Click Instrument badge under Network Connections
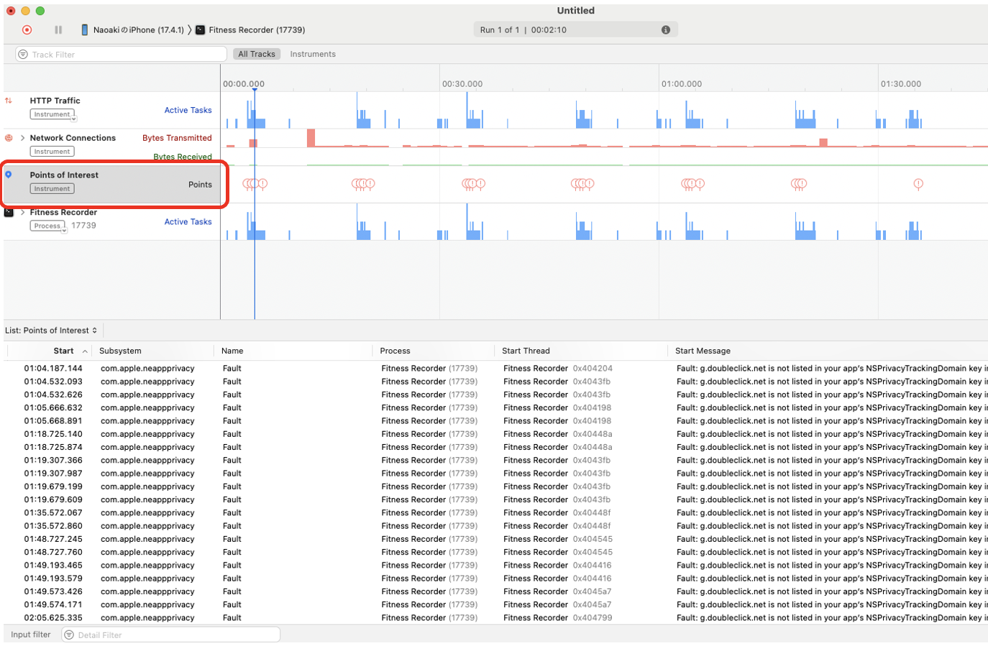 point(52,152)
